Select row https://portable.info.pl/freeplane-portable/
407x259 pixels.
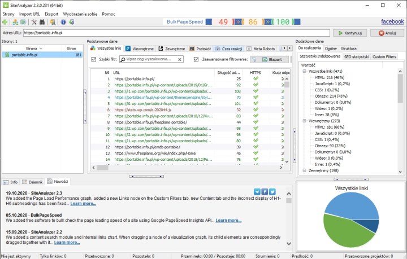[189, 122]
